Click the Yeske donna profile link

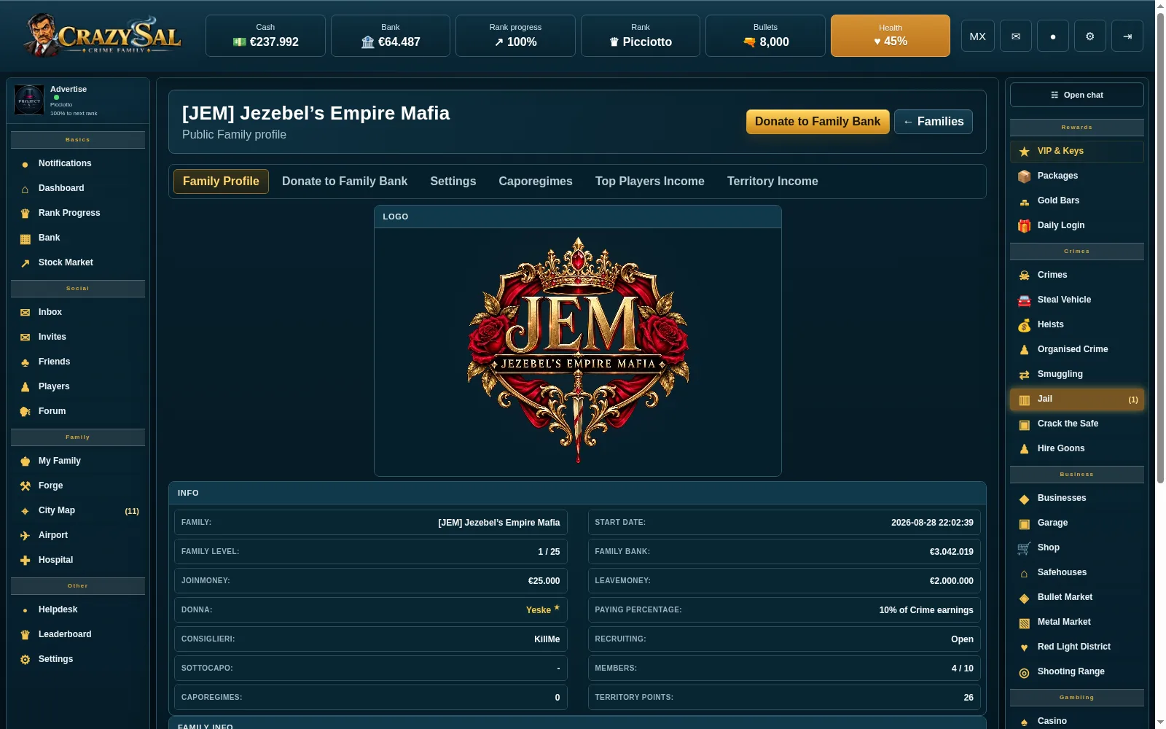539,610
